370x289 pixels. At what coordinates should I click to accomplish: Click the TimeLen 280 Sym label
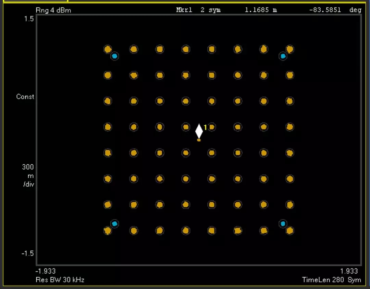[x=332, y=280]
